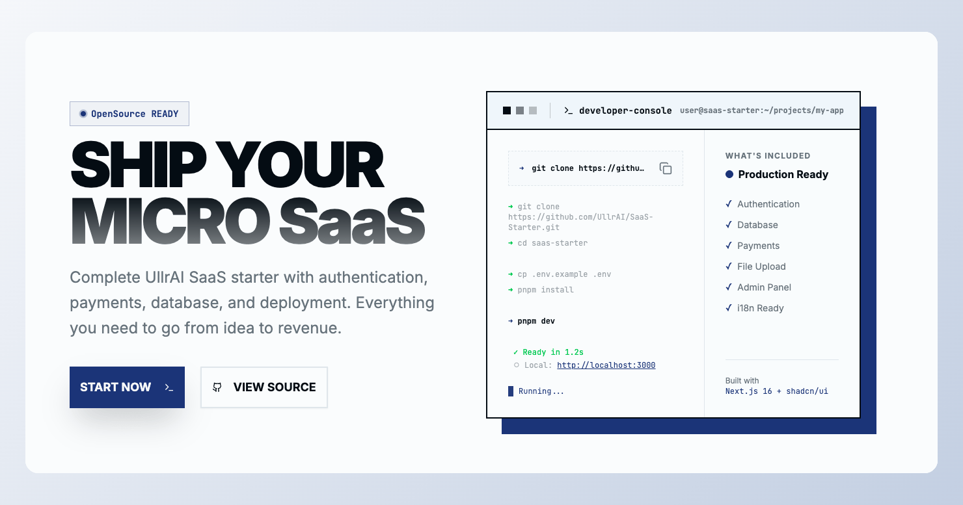Click the 'cp .env.example .env' command line
Viewport: 963px width, 505px height.
[560, 274]
